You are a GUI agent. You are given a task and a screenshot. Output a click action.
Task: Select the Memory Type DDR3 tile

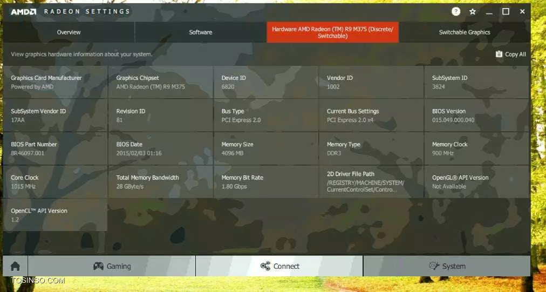tap(372, 148)
